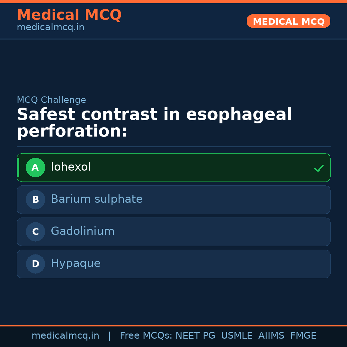This screenshot has height=347, width=347.
Task: Select the Iohexol answer text
Action: point(71,167)
